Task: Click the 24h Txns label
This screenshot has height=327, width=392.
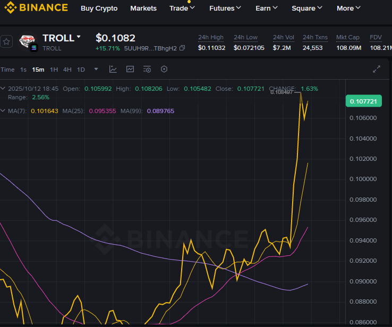Action: [315, 37]
